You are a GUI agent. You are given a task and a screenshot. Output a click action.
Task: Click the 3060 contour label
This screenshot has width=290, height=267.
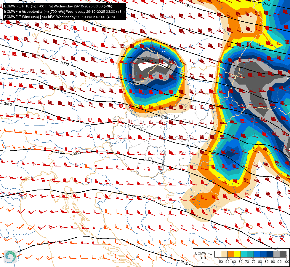76,153
